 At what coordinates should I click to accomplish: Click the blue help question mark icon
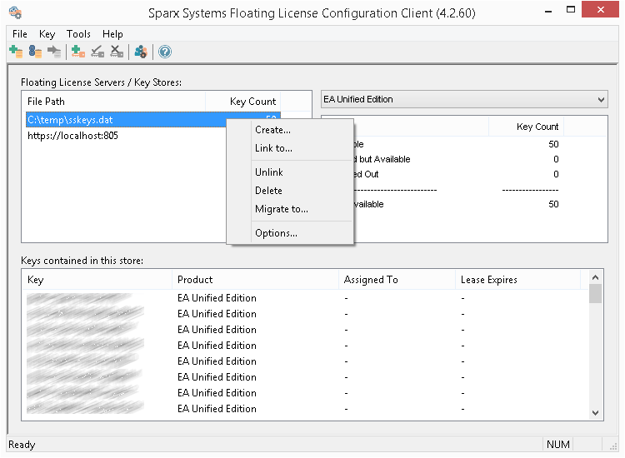165,52
